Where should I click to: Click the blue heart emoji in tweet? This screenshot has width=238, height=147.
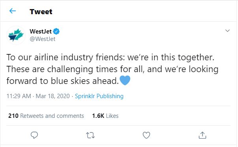coord(125,80)
